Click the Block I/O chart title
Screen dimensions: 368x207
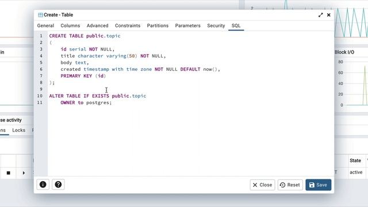pos(344,52)
